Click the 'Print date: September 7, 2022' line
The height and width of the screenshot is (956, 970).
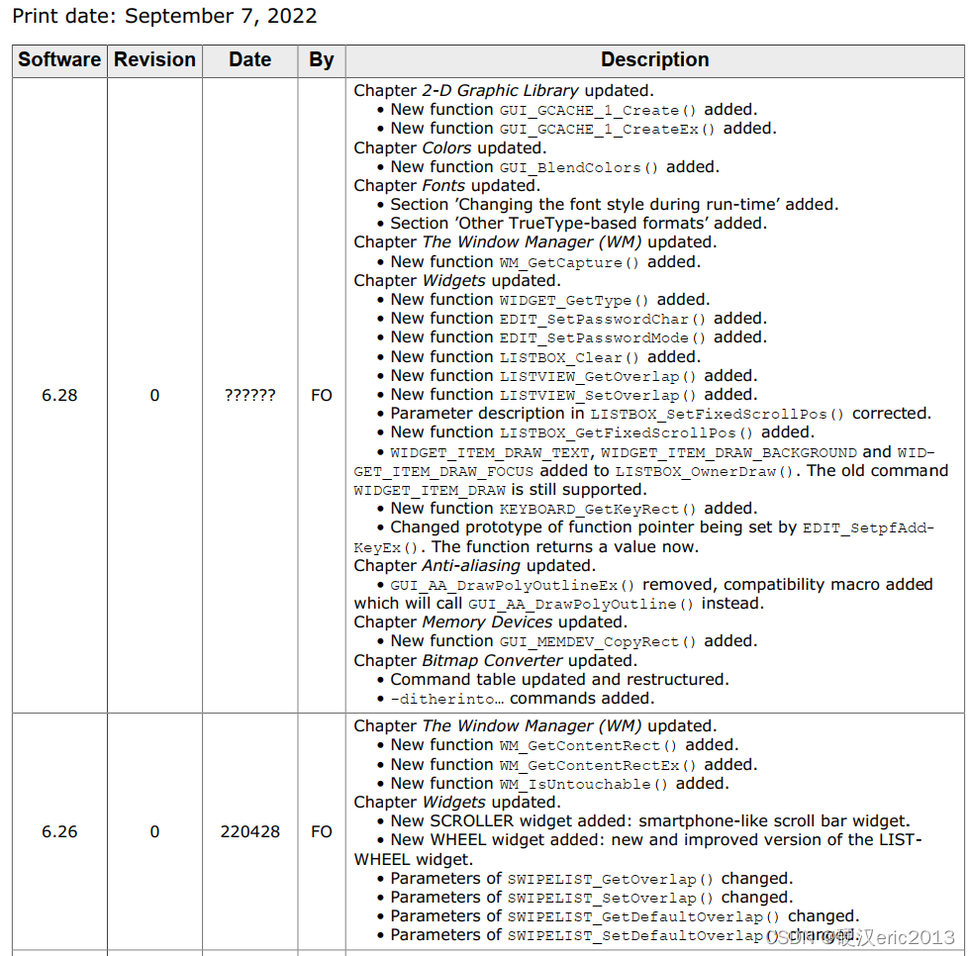tap(164, 16)
